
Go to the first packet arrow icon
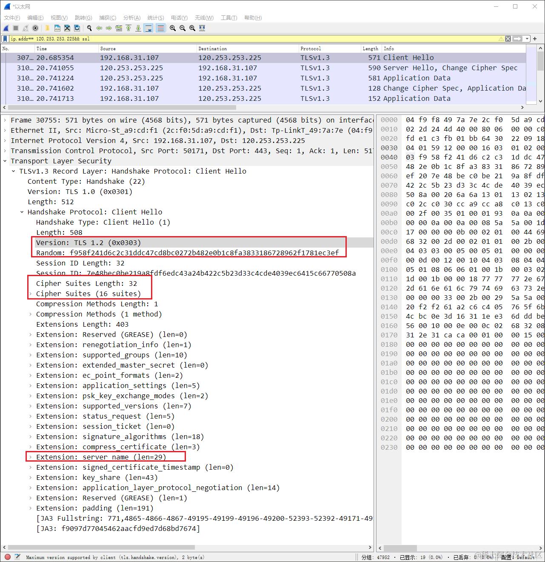pyautogui.click(x=128, y=28)
